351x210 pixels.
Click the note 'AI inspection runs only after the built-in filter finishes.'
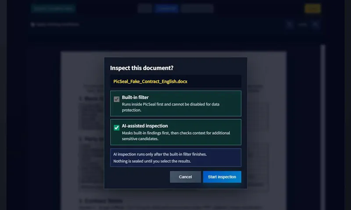(x=160, y=154)
